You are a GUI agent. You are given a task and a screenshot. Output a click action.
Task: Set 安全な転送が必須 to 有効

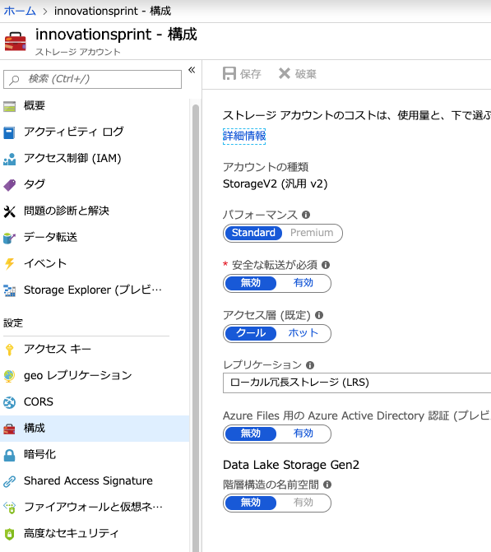tap(303, 283)
